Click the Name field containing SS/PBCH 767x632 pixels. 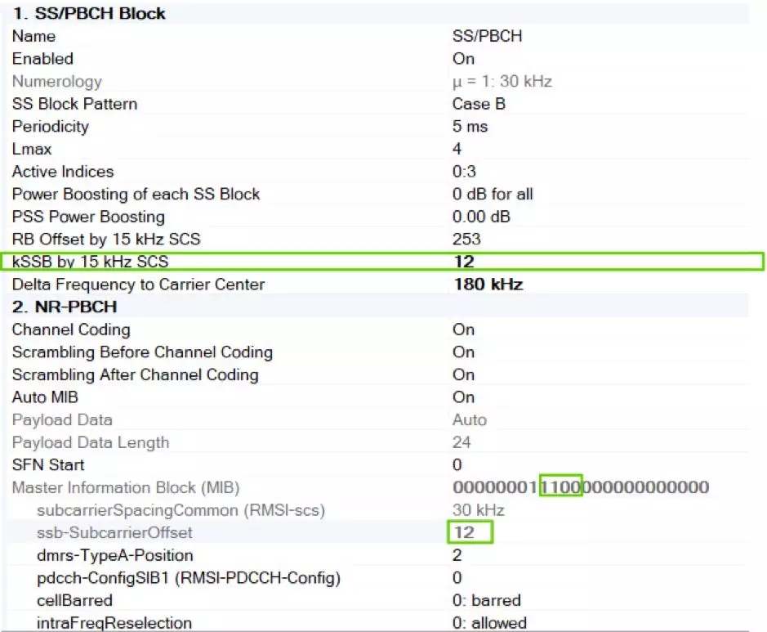point(487,36)
